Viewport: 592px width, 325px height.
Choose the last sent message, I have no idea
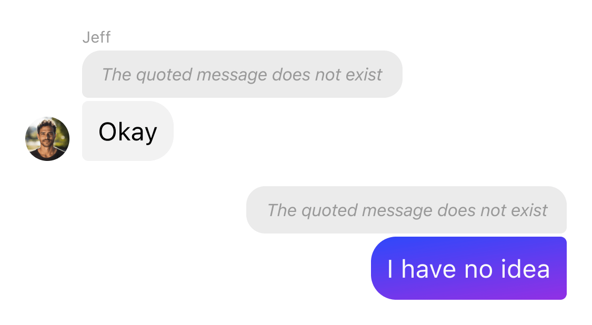coord(468,268)
